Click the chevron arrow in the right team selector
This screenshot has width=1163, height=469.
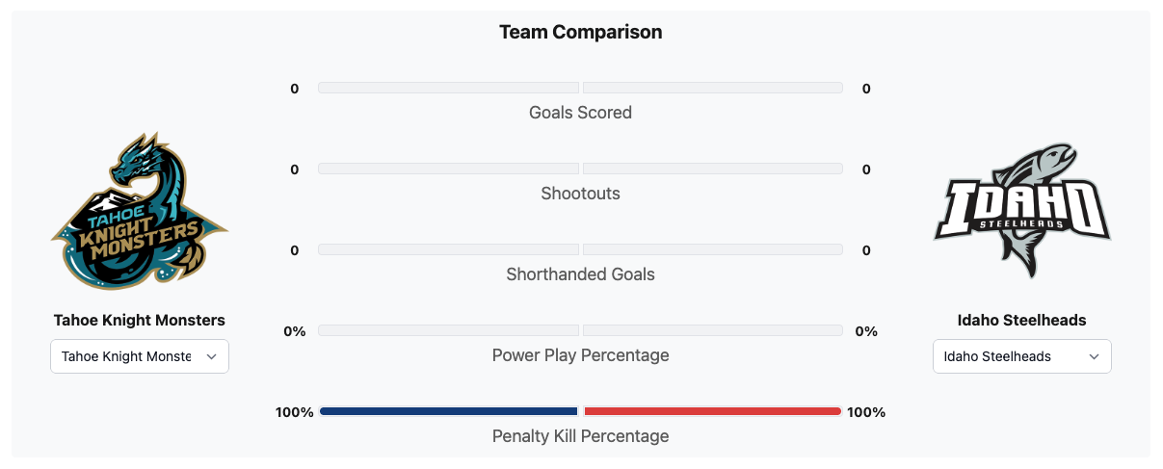tap(1095, 356)
